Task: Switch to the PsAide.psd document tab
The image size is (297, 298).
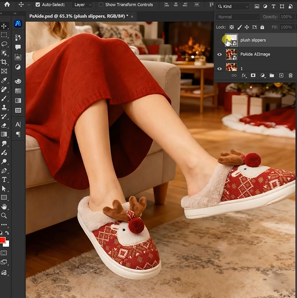Action: pyautogui.click(x=79, y=16)
